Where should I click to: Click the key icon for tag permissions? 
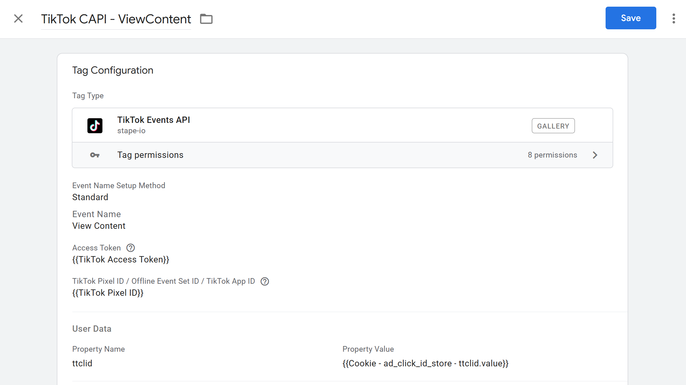pyautogui.click(x=95, y=155)
